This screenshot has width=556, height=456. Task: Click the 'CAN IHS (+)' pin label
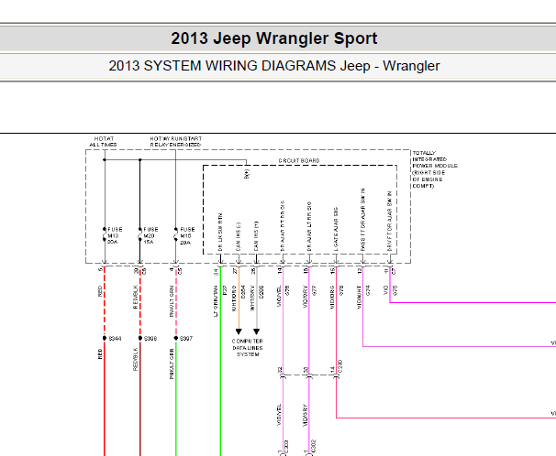256,236
